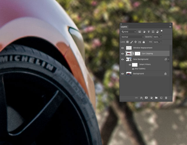Image resolution: width=187 pixels, height=145 pixels.
Task: Open the Opacity slider dropdown arrow
Action: [161, 37]
